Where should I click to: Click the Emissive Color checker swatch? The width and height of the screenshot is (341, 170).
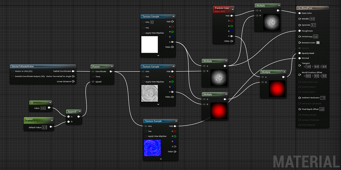(318, 43)
